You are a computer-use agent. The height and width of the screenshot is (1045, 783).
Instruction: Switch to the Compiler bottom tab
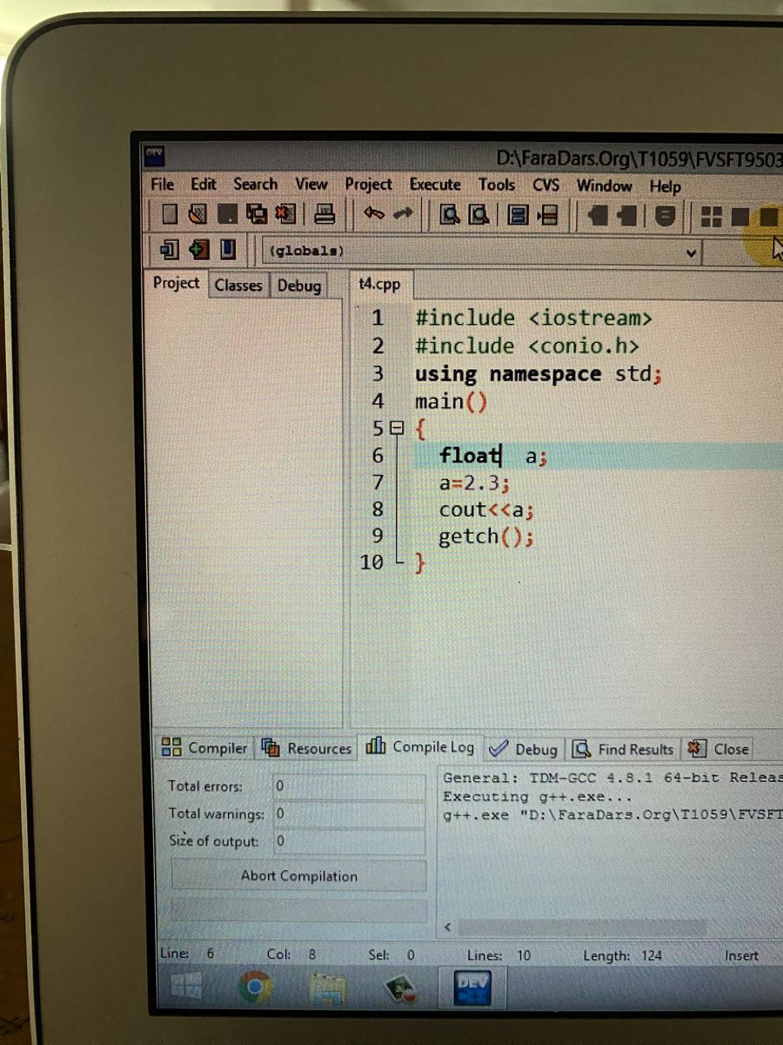pos(205,748)
